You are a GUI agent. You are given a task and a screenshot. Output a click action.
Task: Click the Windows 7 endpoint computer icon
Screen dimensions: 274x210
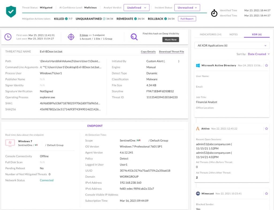tap(10, 143)
